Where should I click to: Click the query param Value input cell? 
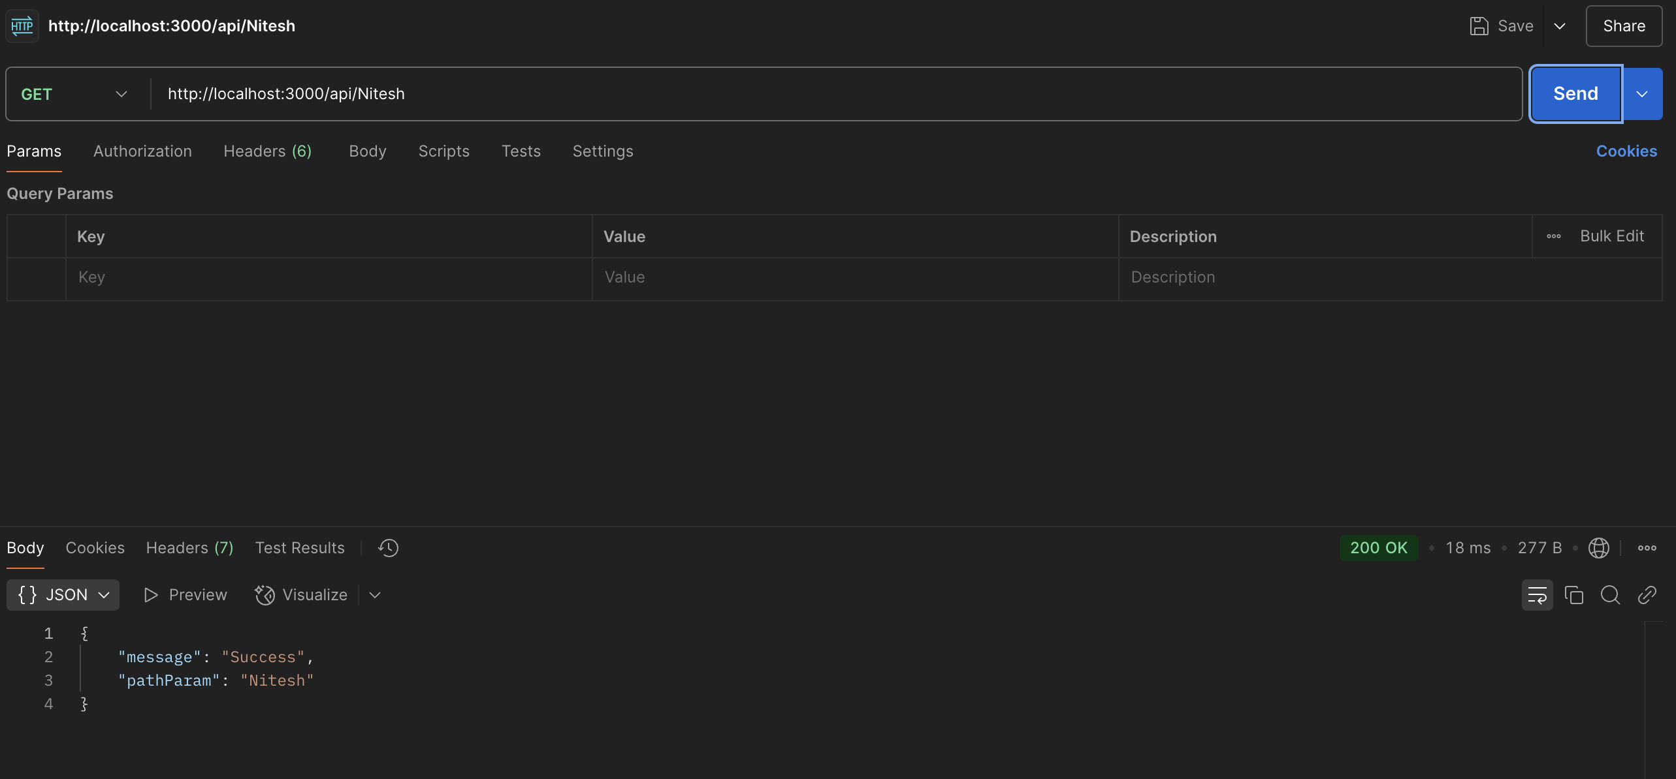click(x=855, y=278)
